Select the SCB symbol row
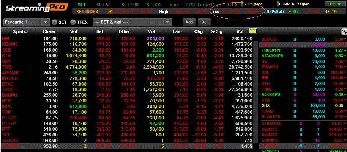The width and height of the screenshot is (347, 152). [127, 50]
